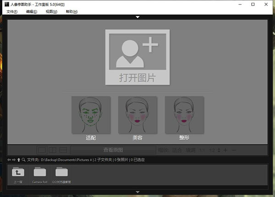This screenshot has width=275, height=197.
Task: Collapse the bottom panel arrow
Action: coord(137,192)
